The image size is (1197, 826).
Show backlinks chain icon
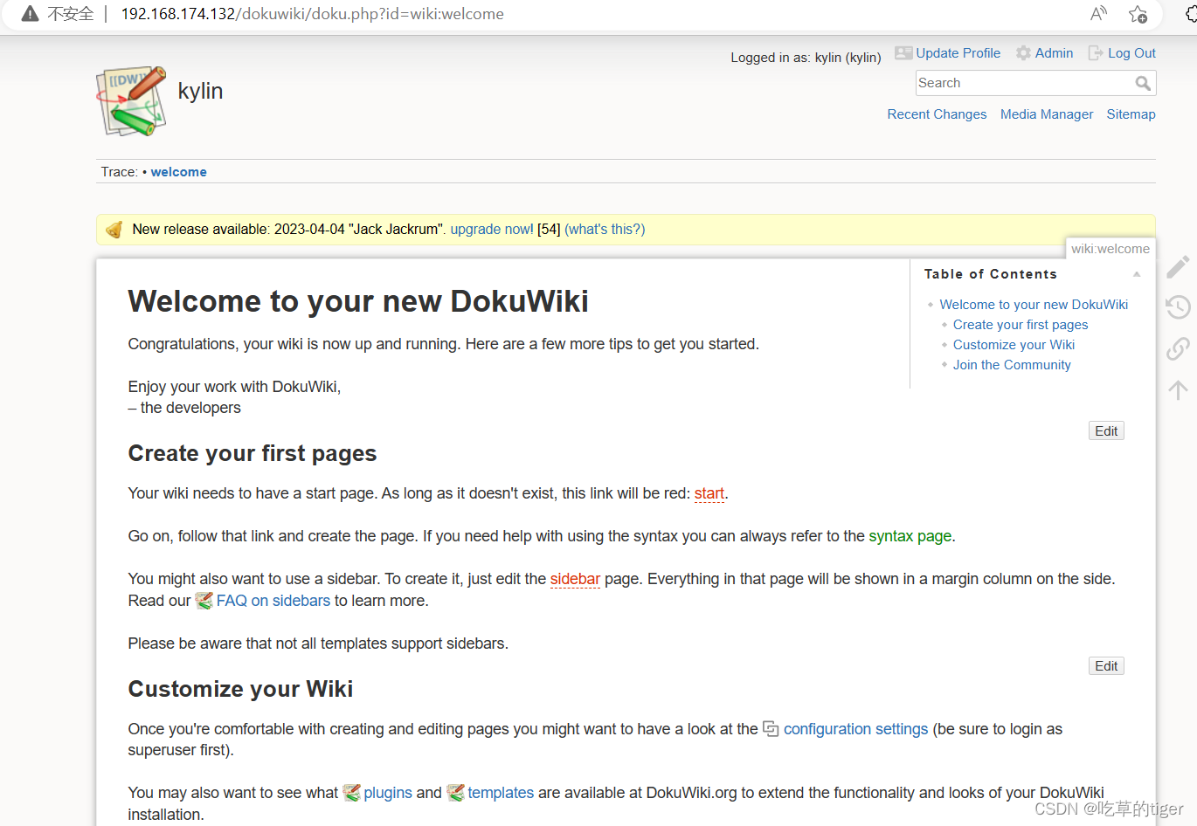point(1178,348)
